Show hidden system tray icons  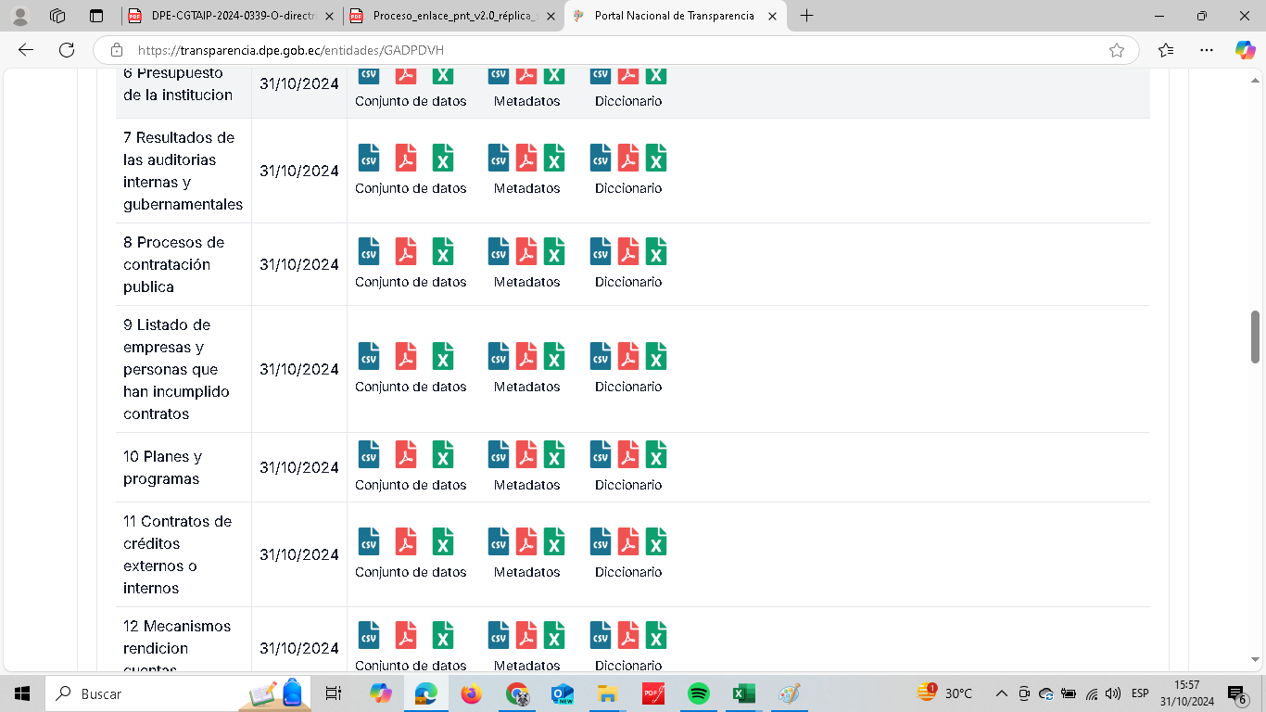pyautogui.click(x=1001, y=693)
